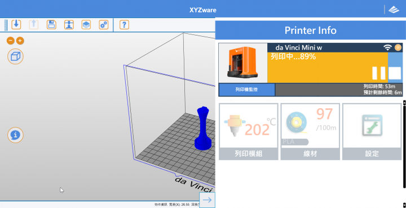Click the da Vinci Mini w printer name
This screenshot has width=406, height=208.
click(x=299, y=47)
